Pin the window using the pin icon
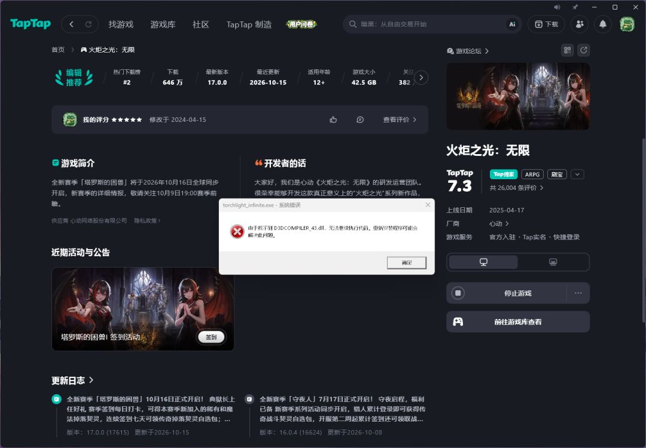 [x=575, y=7]
